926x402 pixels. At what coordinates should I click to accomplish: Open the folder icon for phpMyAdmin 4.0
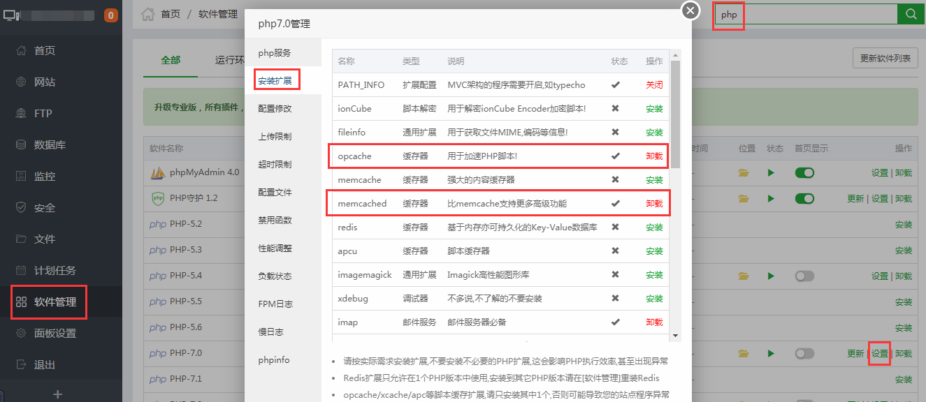point(744,173)
